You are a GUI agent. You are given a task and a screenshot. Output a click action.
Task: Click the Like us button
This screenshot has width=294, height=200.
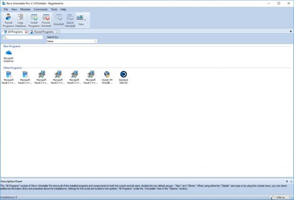coord(278,198)
